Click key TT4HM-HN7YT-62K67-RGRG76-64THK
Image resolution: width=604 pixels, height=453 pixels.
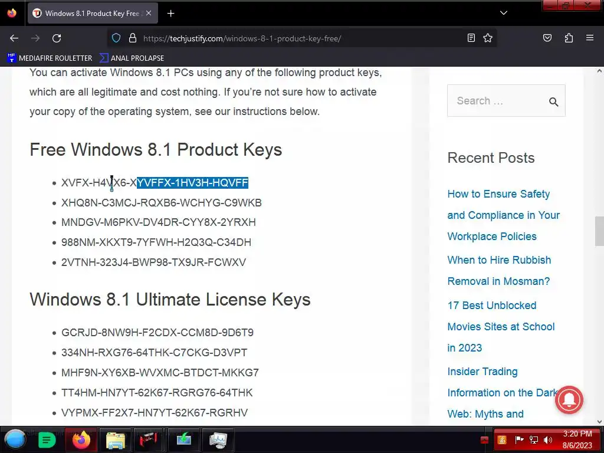157,392
